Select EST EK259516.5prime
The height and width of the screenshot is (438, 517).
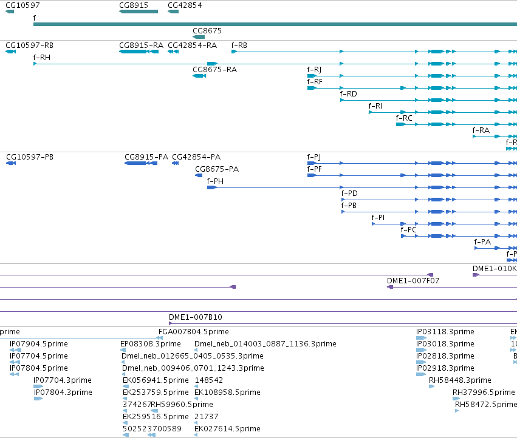tap(156, 417)
